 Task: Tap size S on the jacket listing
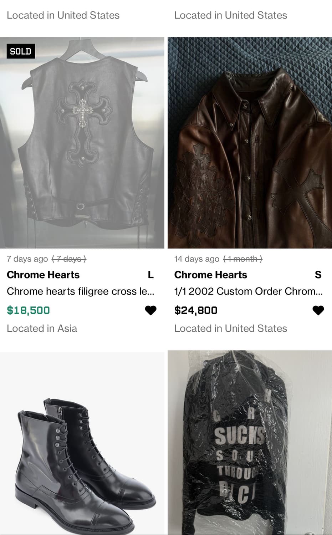tap(318, 275)
